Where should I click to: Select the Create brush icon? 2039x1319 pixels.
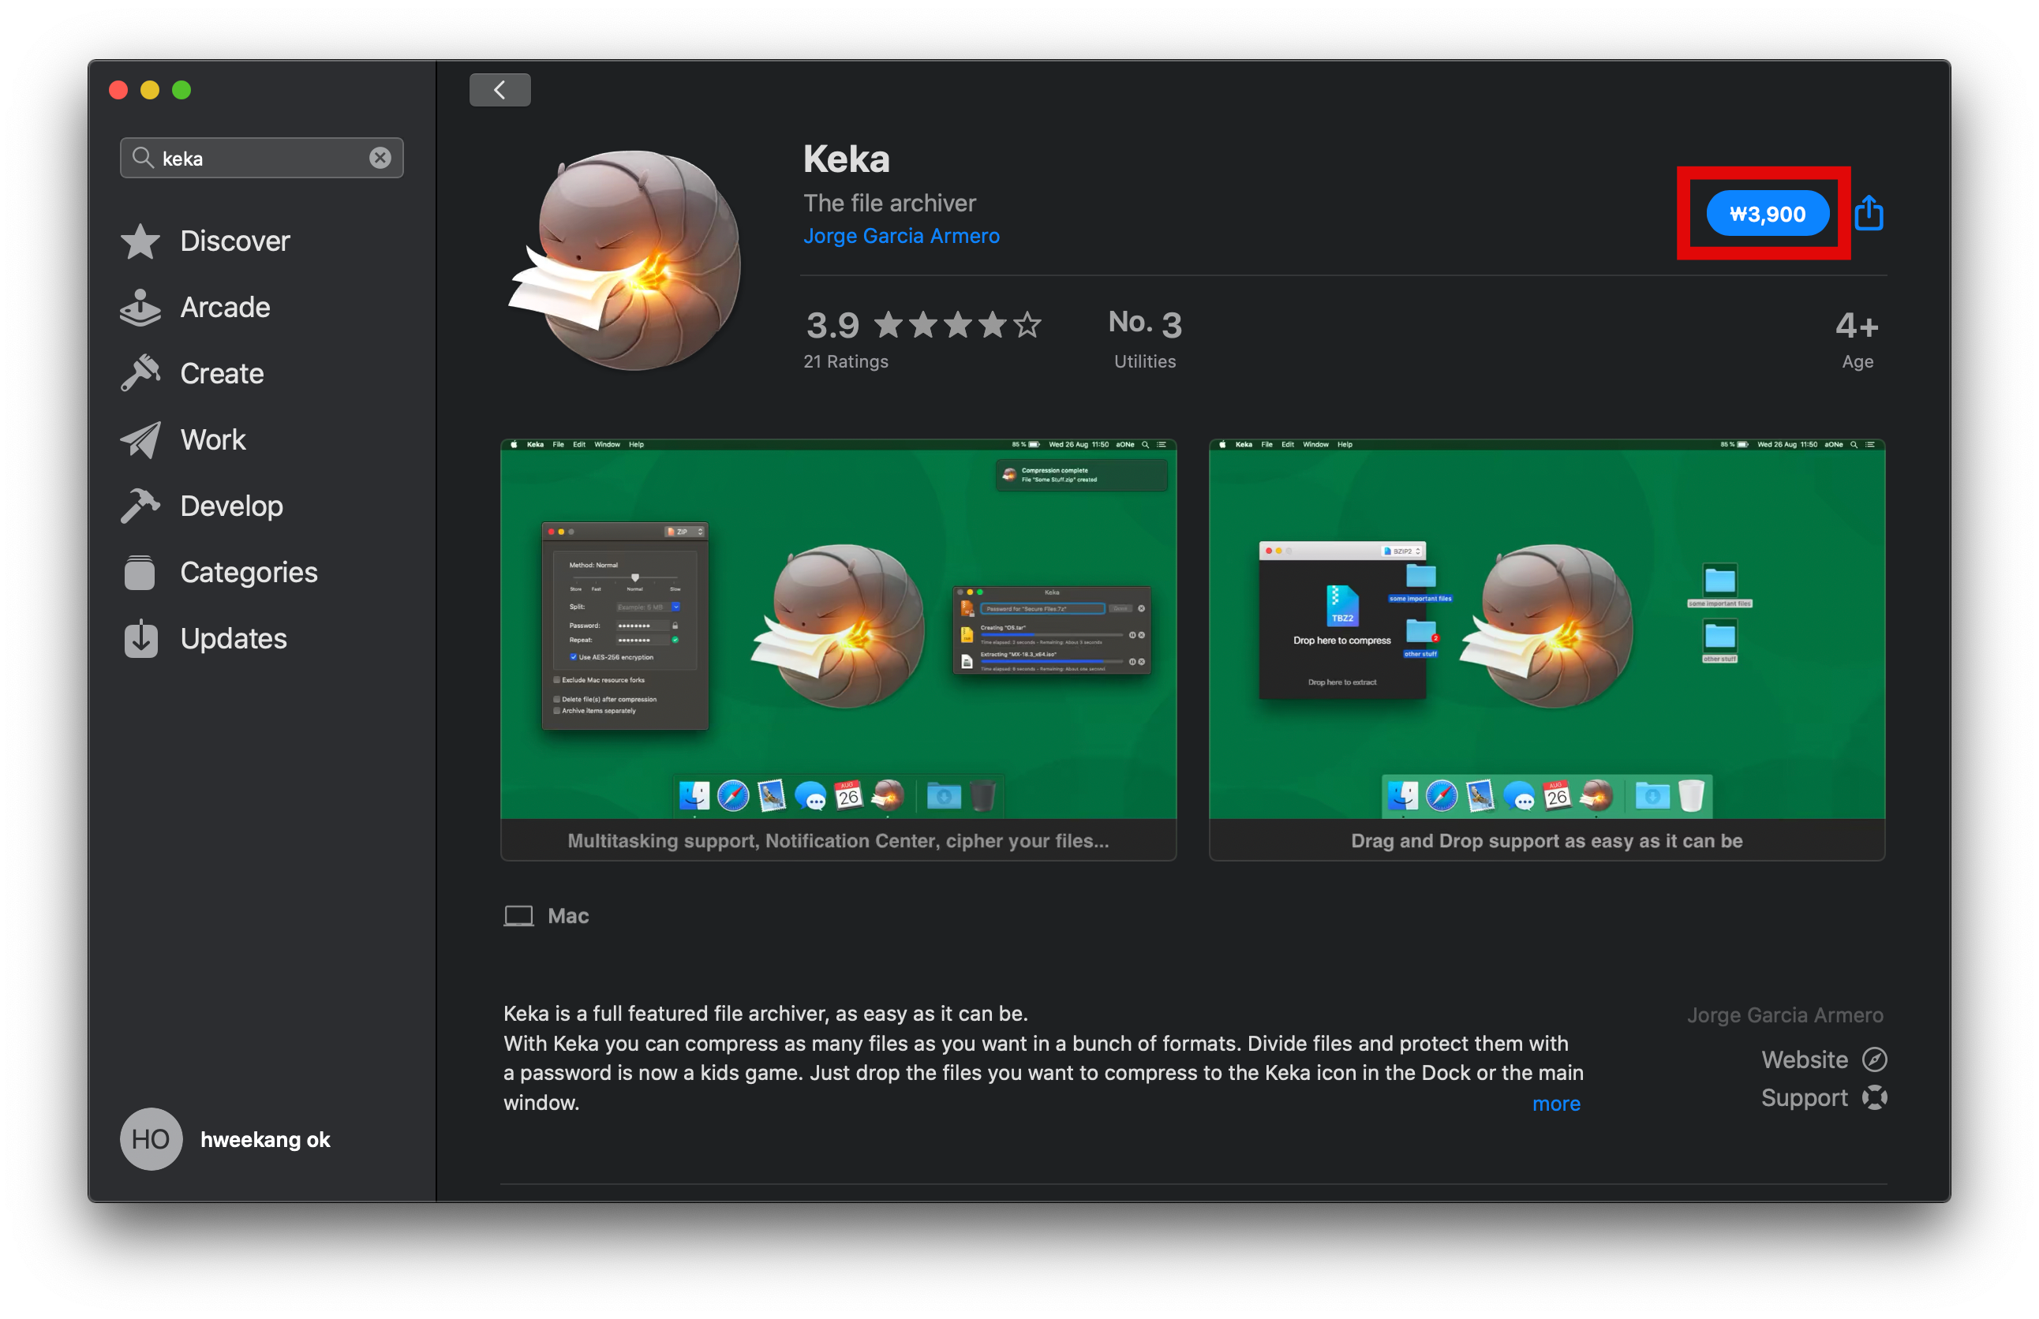point(140,373)
